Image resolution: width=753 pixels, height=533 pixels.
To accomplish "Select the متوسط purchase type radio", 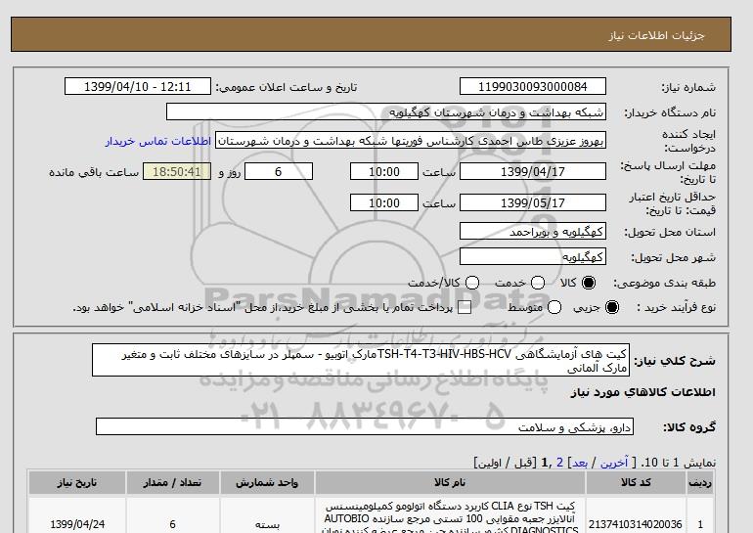I will pos(554,307).
